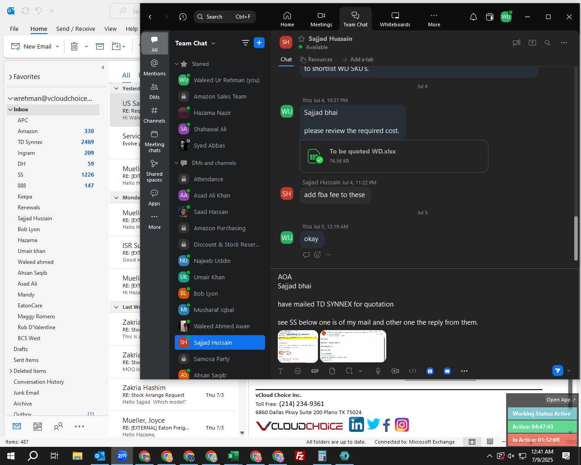The width and height of the screenshot is (581, 465).
Task: Open Amazon Sales Team channel
Action: (x=220, y=96)
